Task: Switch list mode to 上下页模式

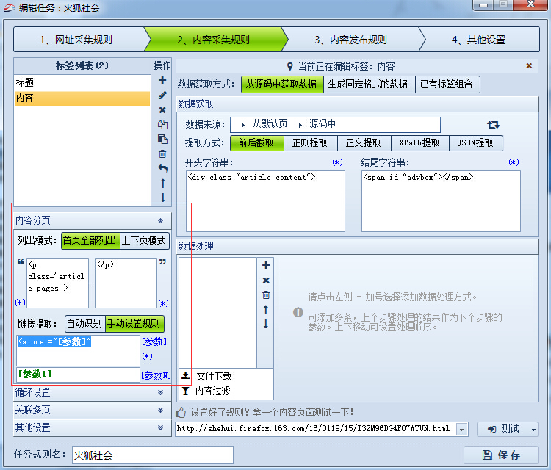Action: [144, 241]
